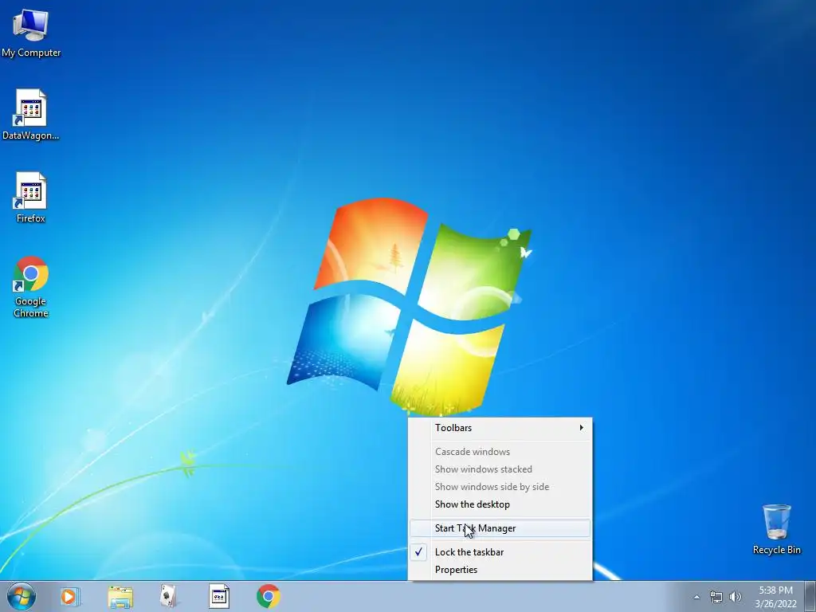Screen dimensions: 816x612
Task: Launch the Solitaire cards taskbar icon
Action: (x=169, y=596)
